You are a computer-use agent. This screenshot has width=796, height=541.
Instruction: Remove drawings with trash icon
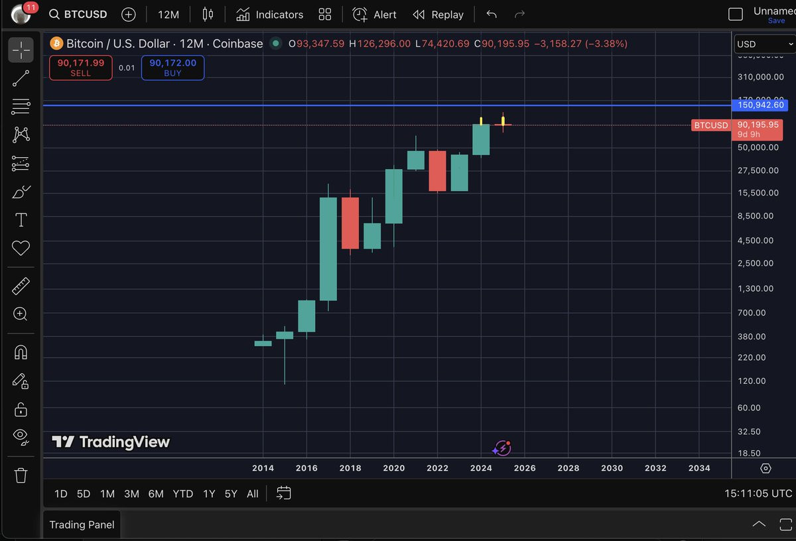(21, 475)
